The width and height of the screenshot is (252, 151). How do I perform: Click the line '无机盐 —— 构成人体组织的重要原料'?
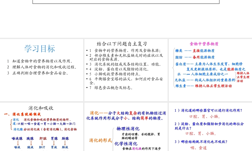click(205, 80)
